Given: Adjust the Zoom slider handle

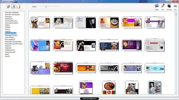Looking at the screenshot, I should (46, 6).
